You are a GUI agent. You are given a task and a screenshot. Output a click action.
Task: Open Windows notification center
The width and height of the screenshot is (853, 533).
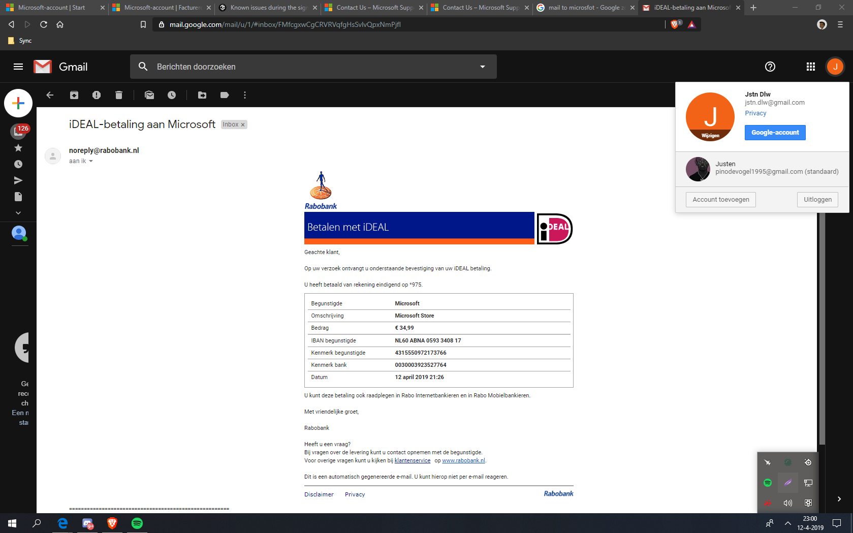[837, 523]
